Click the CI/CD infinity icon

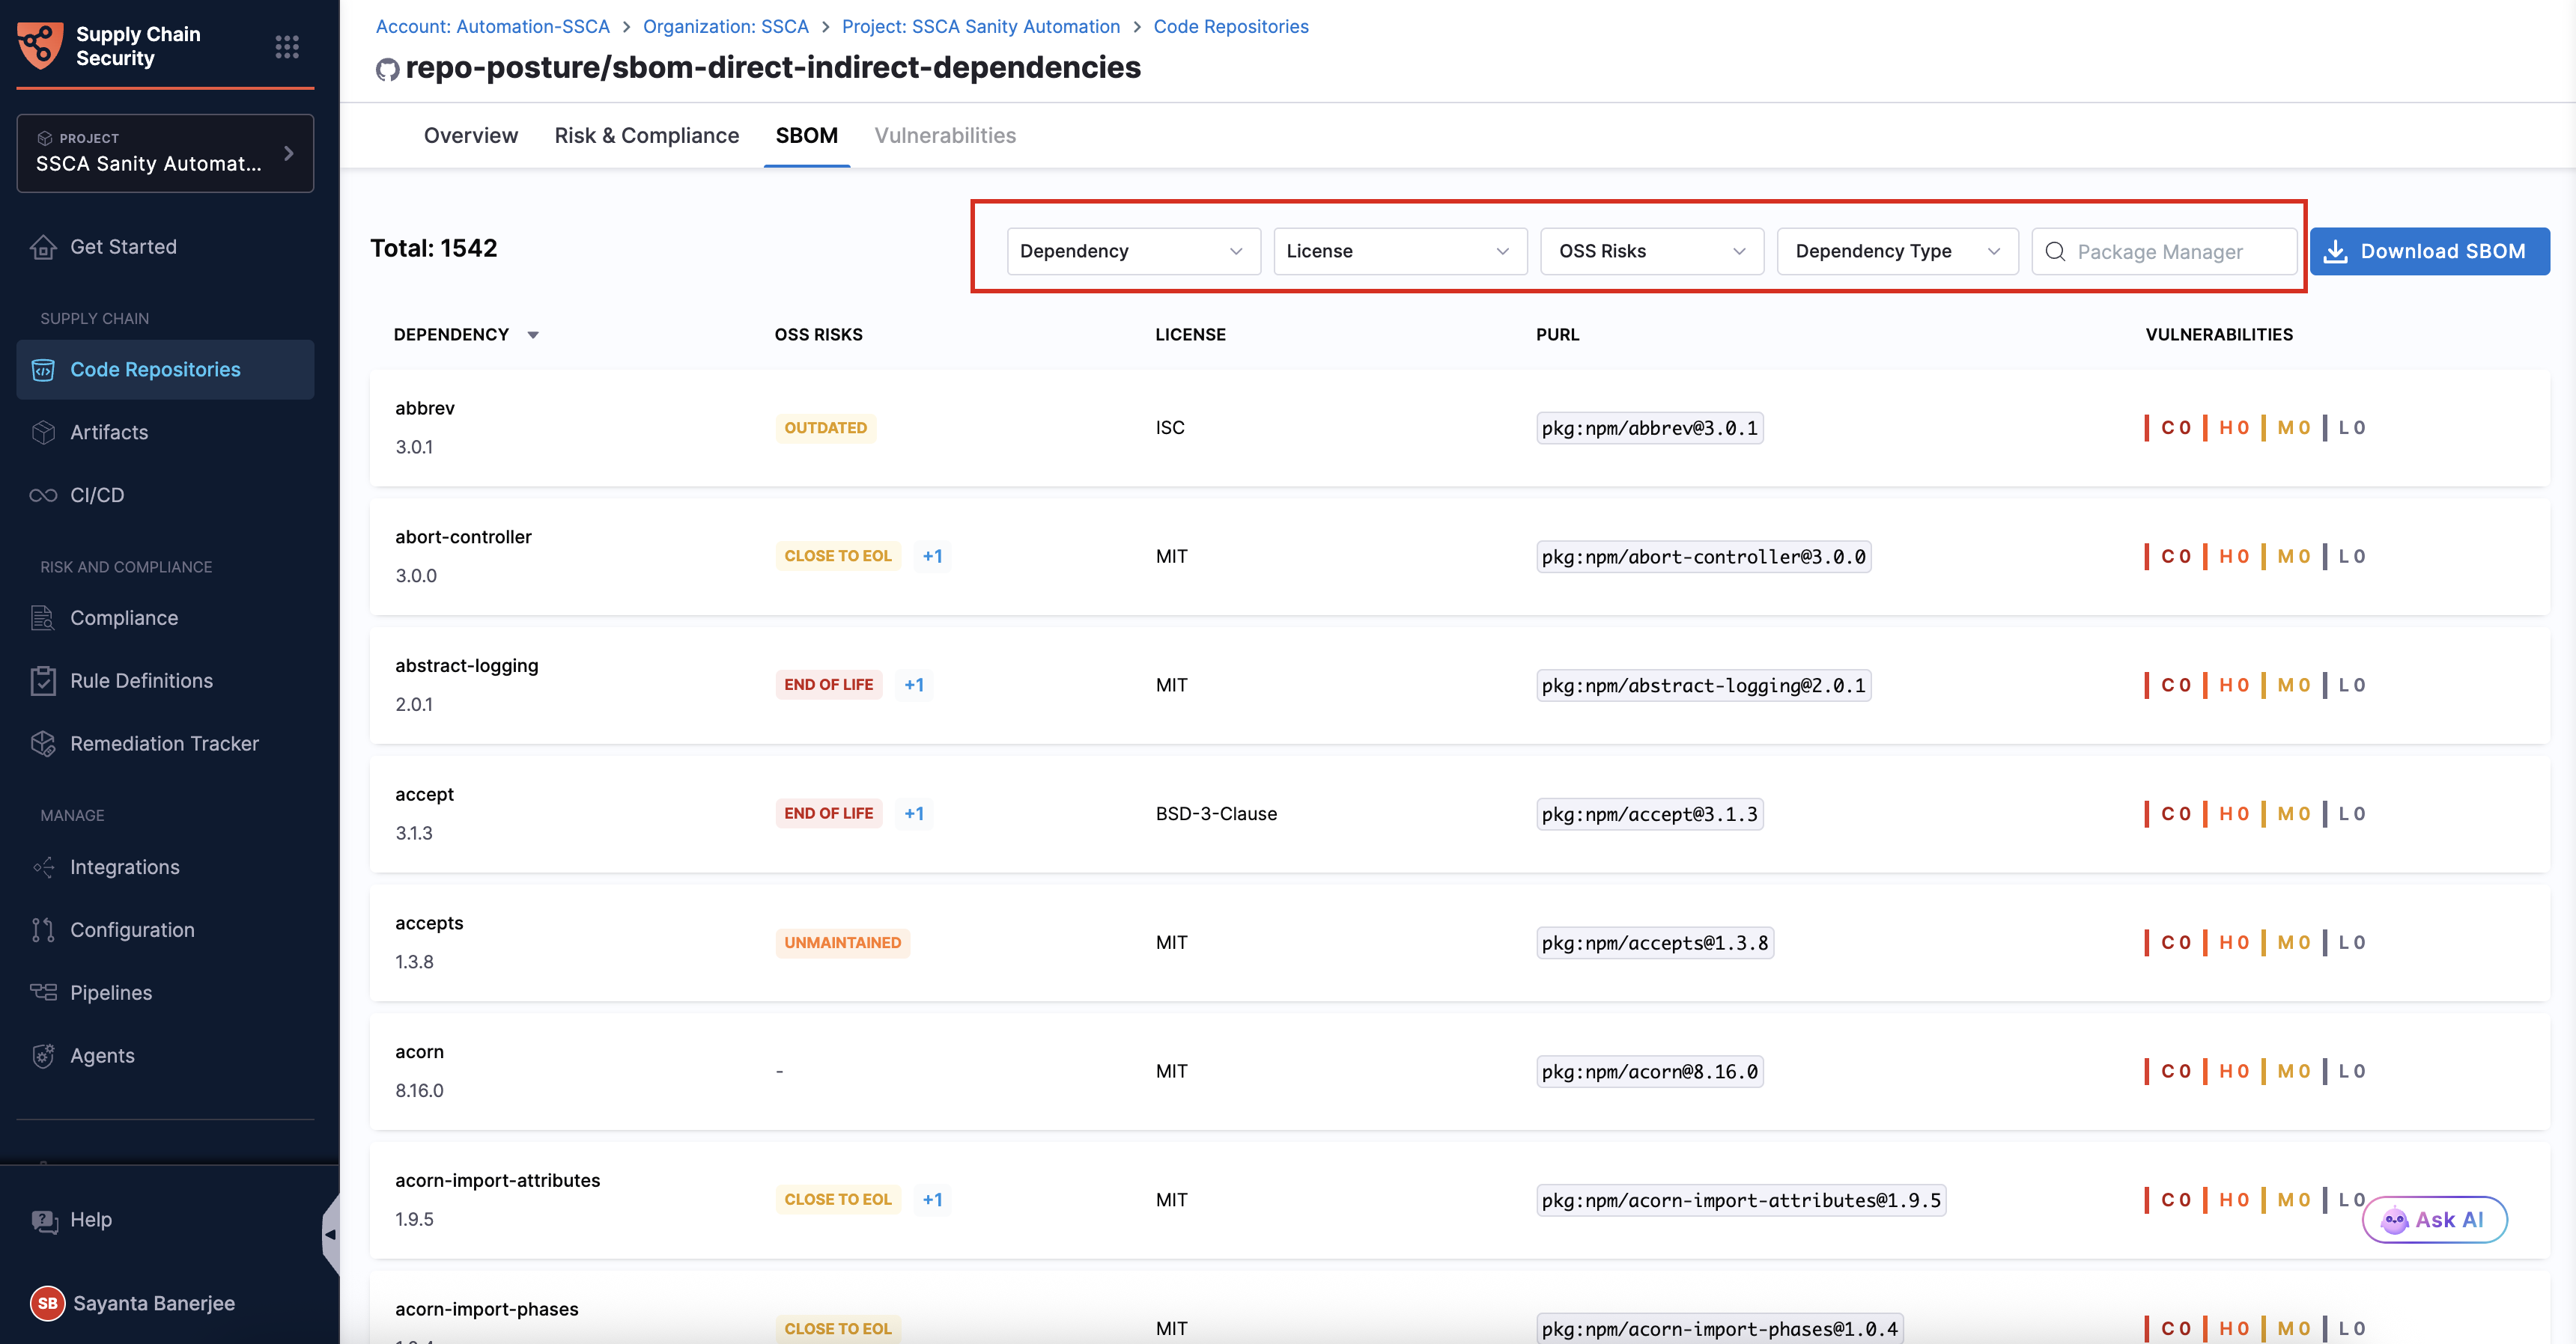pyautogui.click(x=43, y=495)
